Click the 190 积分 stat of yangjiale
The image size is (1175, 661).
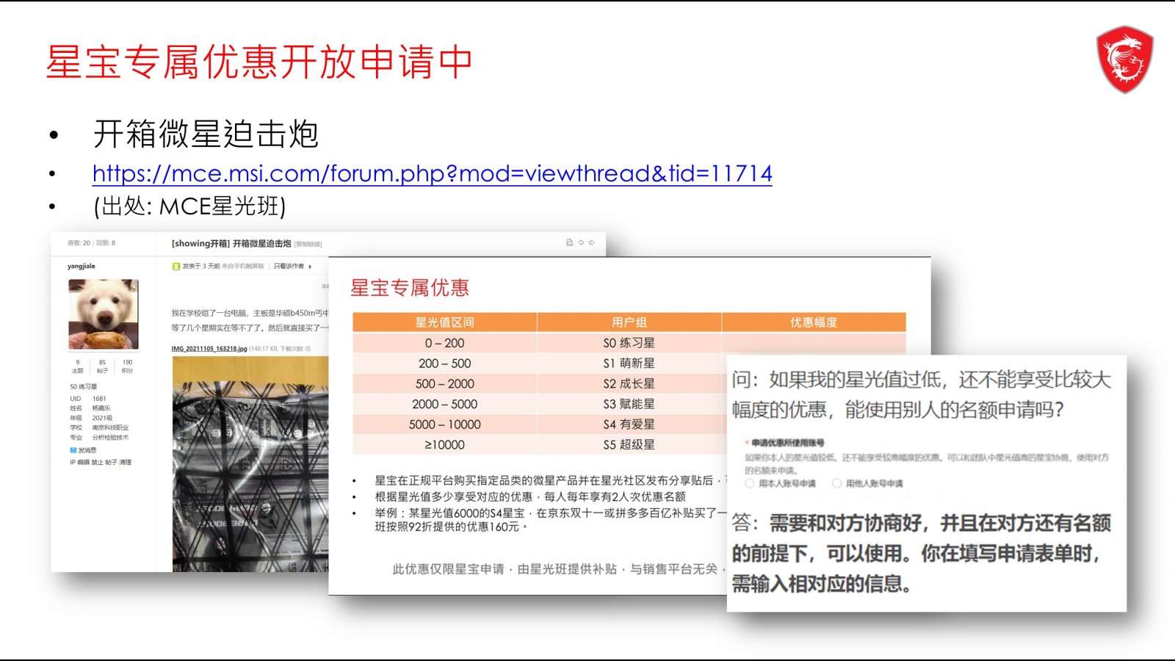pos(127,366)
